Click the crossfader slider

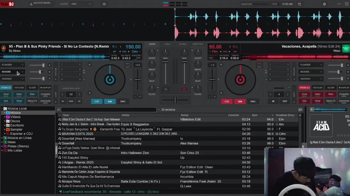tap(175, 100)
